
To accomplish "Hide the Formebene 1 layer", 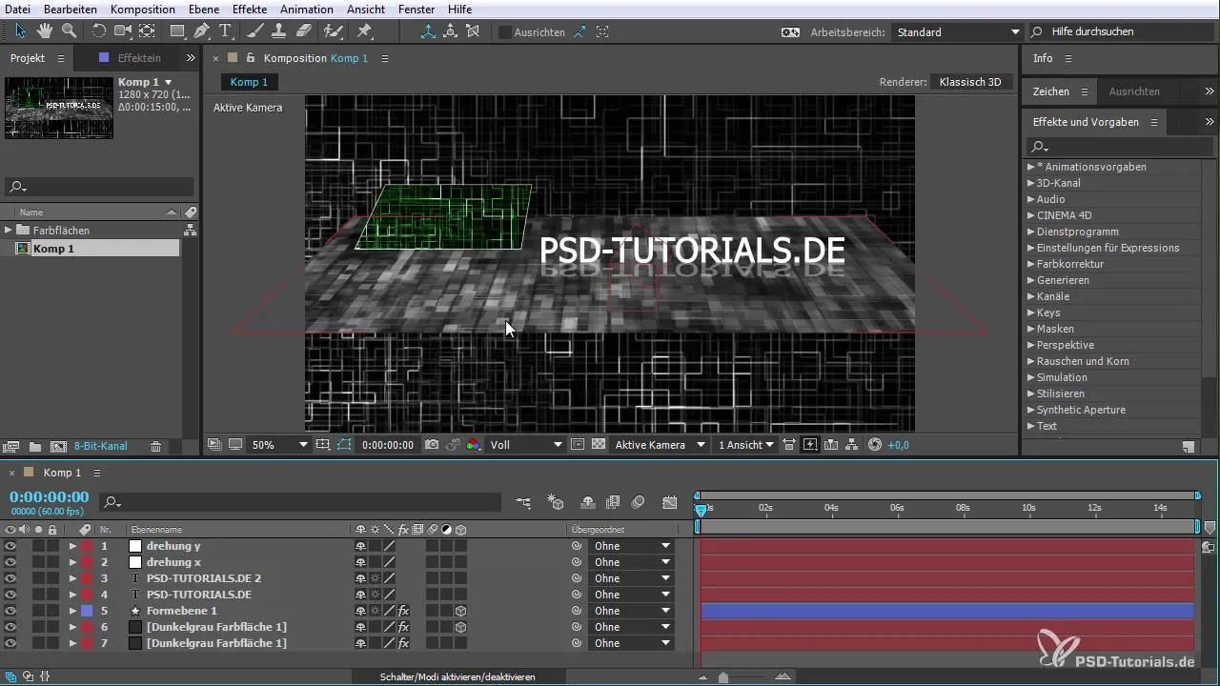I will pyautogui.click(x=10, y=612).
